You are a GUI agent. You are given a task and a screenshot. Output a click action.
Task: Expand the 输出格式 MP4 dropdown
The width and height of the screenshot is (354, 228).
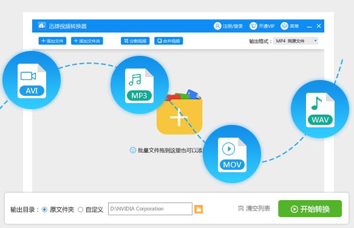tap(296, 41)
